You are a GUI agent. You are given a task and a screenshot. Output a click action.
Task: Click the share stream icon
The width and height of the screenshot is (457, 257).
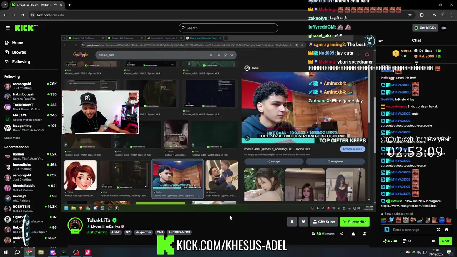coord(342,234)
